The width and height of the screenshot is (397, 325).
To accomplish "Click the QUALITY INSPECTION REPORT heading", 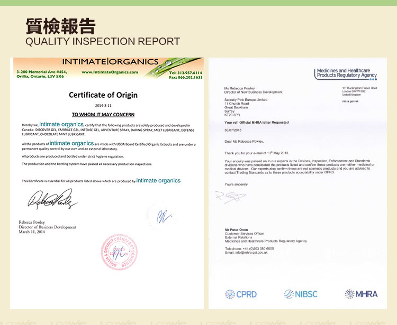I will point(103,41).
